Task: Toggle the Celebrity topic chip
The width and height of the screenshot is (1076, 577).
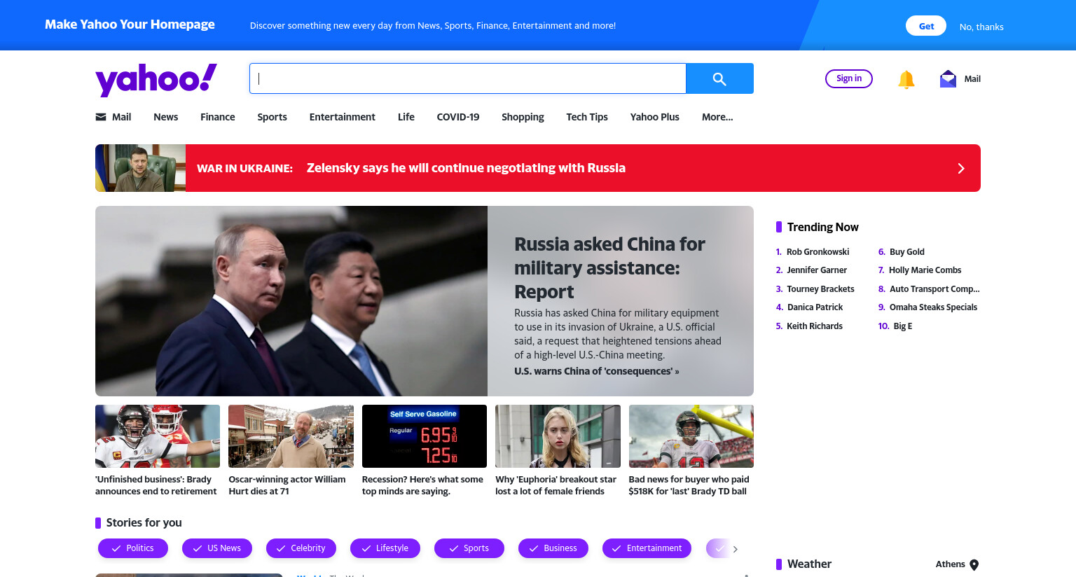Action: [x=301, y=548]
